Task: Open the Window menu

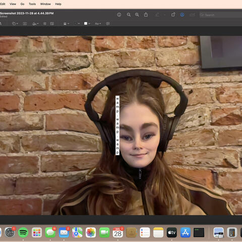Action: tap(45, 4)
